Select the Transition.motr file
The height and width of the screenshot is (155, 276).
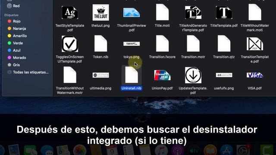coord(193,43)
